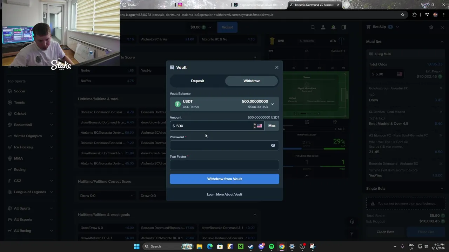Expand the Tennis sidebar item
This screenshot has width=449, height=252.
pos(51,103)
